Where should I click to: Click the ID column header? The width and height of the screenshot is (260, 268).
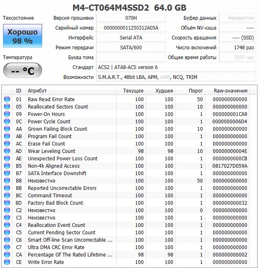18,90
